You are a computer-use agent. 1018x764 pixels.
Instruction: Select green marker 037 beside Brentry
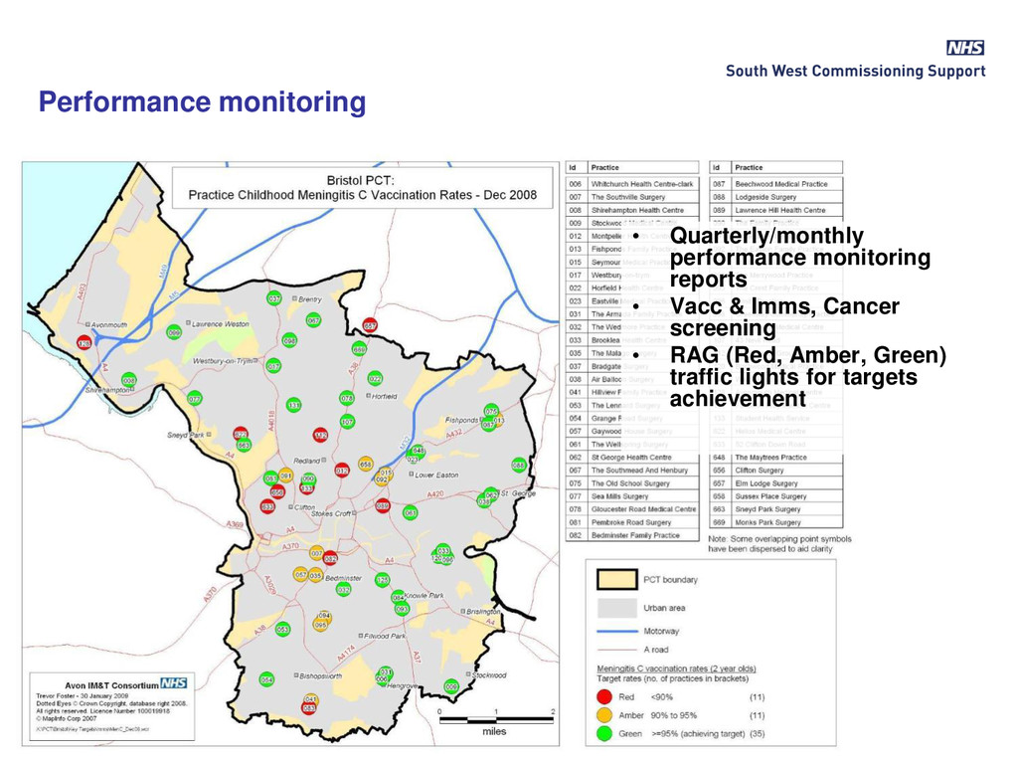coord(274,298)
